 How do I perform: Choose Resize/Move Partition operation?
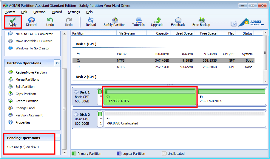click(27, 72)
